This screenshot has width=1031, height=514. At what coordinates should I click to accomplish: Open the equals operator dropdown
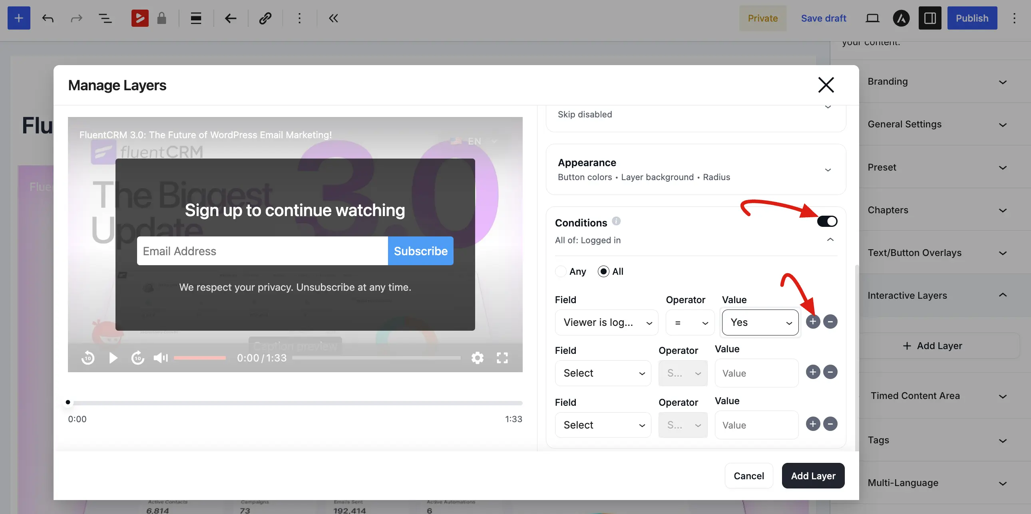coord(690,322)
